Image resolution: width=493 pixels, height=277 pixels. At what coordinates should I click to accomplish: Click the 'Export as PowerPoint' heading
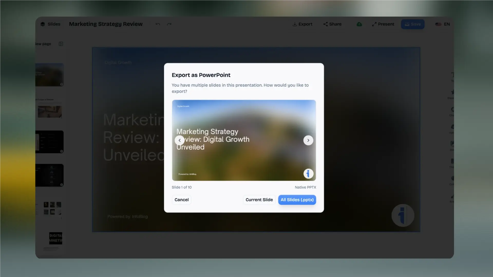[201, 75]
